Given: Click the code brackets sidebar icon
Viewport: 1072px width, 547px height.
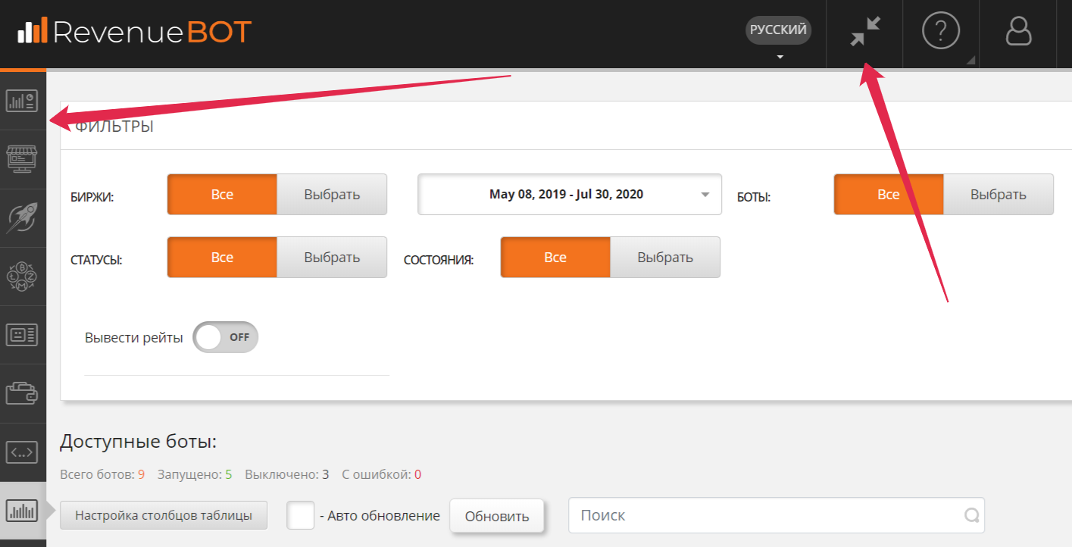Looking at the screenshot, I should 22,452.
